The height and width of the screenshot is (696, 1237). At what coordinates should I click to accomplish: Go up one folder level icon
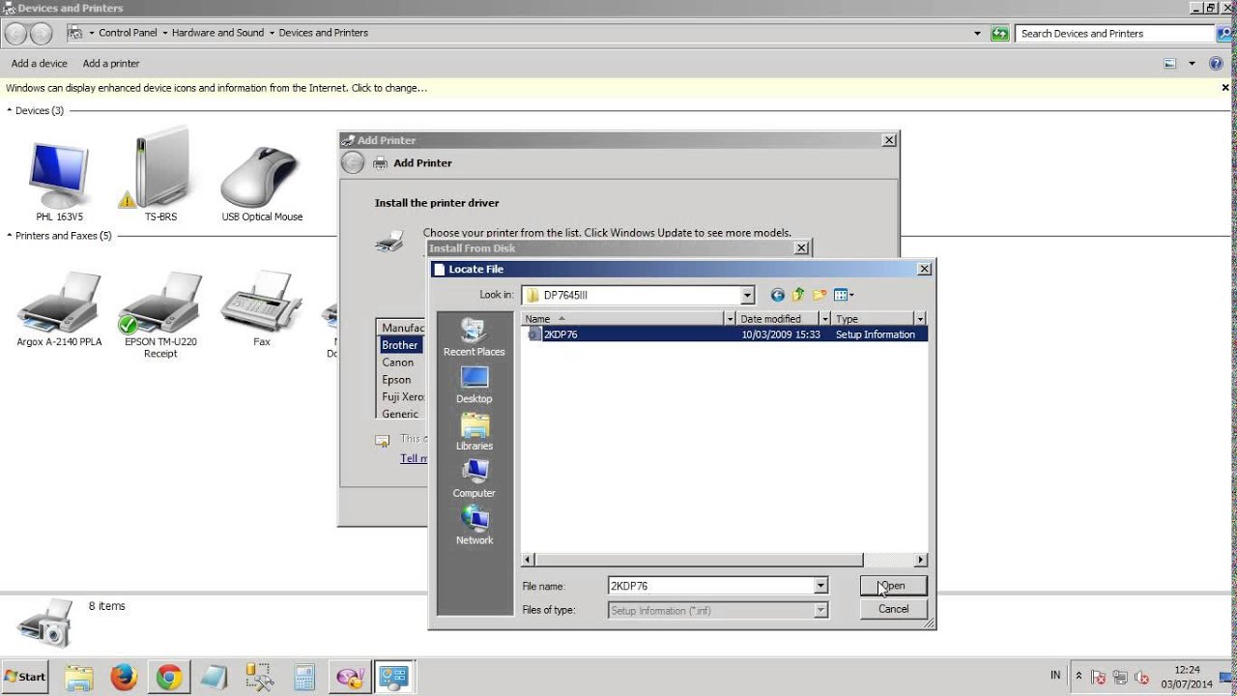(798, 295)
